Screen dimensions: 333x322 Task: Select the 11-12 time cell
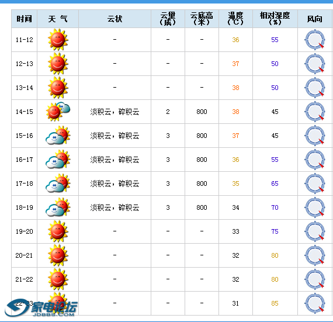tap(24, 40)
